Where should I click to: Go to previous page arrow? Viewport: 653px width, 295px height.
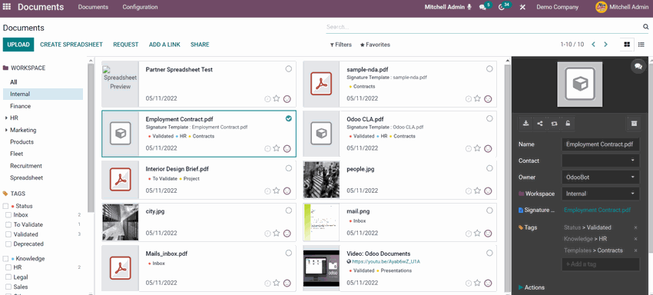[x=593, y=45]
